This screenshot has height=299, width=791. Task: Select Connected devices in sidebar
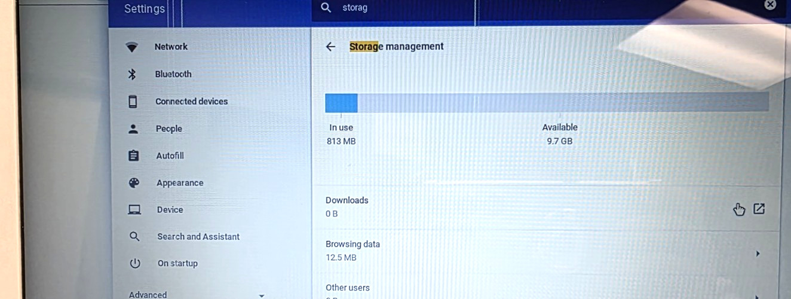pos(192,102)
